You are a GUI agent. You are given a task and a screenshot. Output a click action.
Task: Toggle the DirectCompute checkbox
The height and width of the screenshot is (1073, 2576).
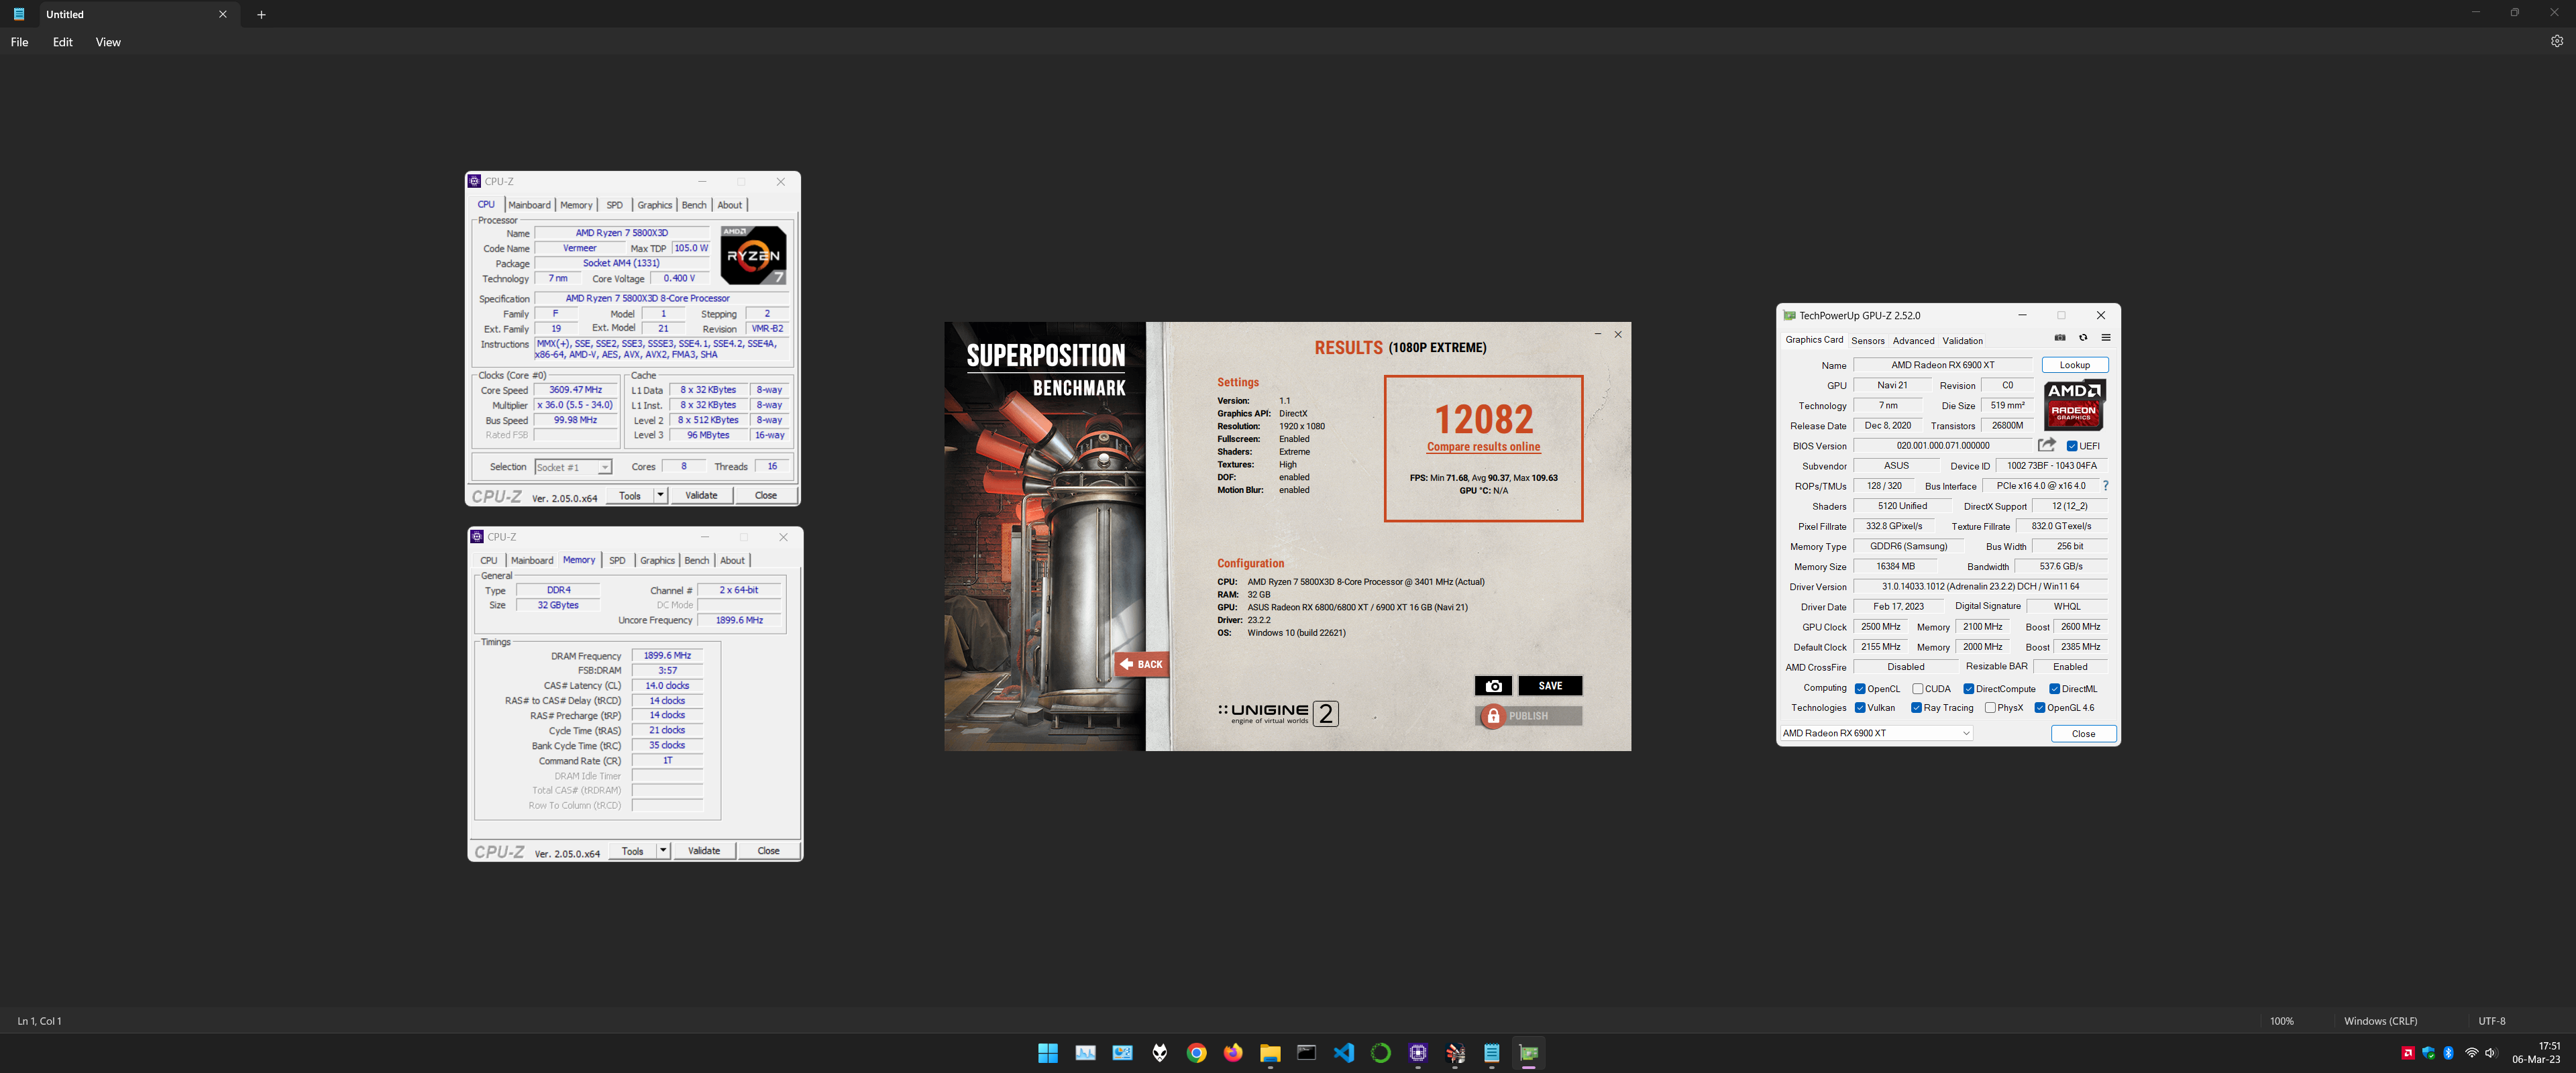pyautogui.click(x=1968, y=689)
